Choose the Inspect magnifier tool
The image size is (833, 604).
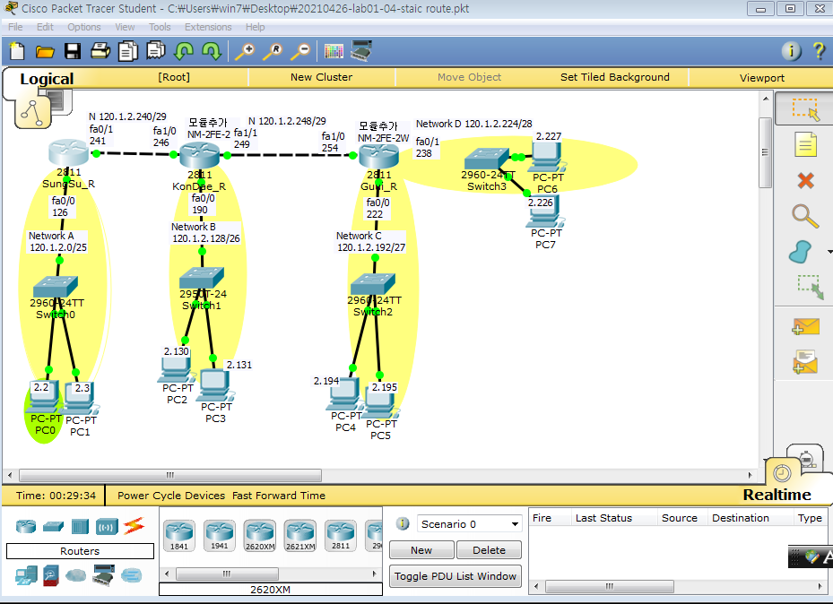[x=805, y=216]
